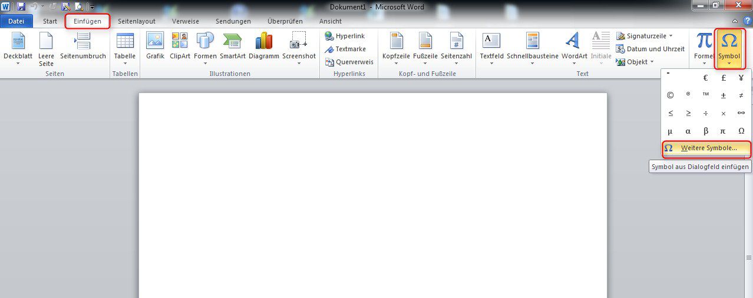Switch to the Überprüfen tab
Image resolution: width=753 pixels, height=298 pixels.
coord(285,21)
